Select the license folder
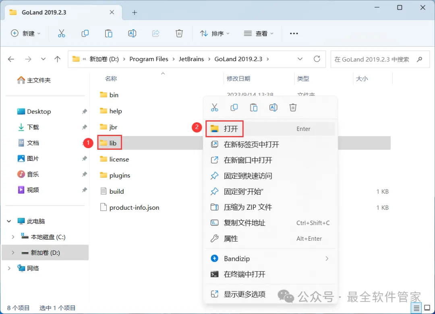Viewport: 435px width, 314px height. coord(114,159)
